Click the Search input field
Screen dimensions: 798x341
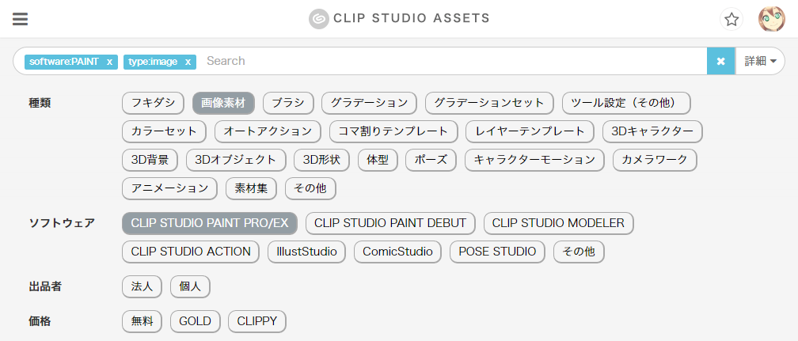click(451, 61)
